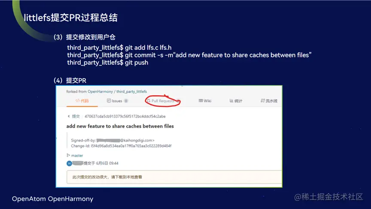
Task: Open the 代码 code tab
Action: click(82, 101)
